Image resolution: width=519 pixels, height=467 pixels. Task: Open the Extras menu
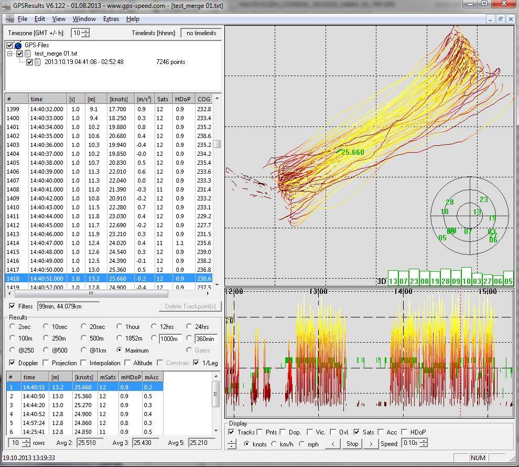coord(111,19)
